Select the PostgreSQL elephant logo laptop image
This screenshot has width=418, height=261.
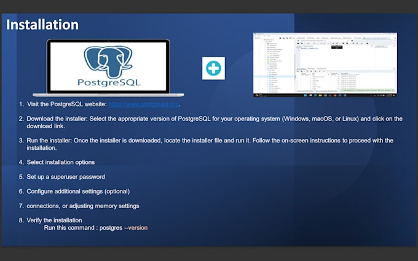point(108,68)
